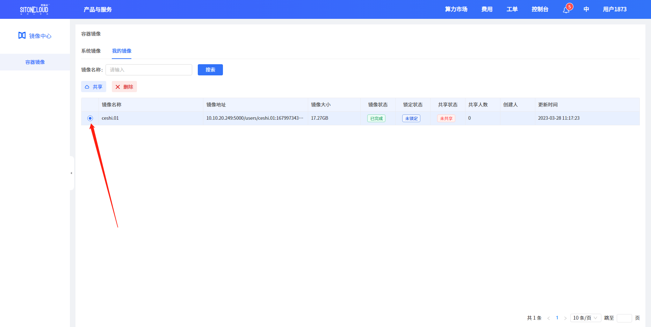Focus the 镜像名称 search input
651x327 pixels.
click(x=149, y=70)
